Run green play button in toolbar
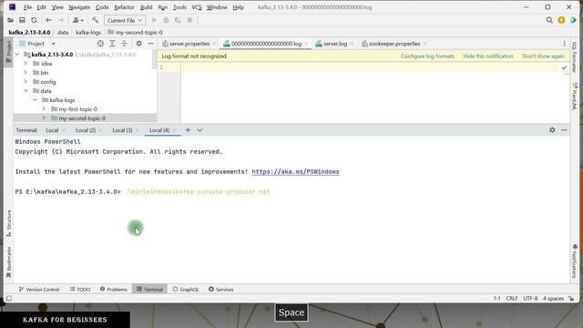Image resolution: width=583 pixels, height=328 pixels. [x=154, y=20]
